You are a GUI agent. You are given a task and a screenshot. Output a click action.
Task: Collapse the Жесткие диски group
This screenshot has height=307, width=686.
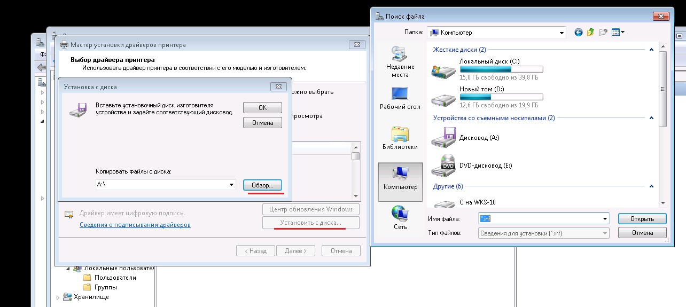(651, 50)
